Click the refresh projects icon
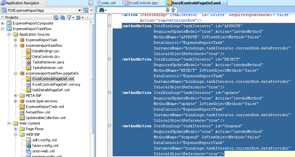The height and width of the screenshot is (157, 295). point(62,18)
